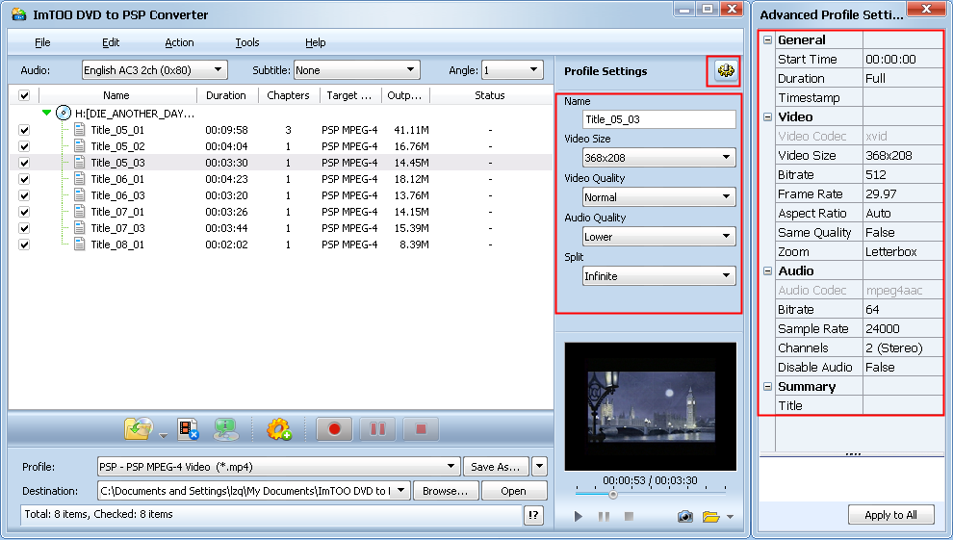Open the Help menu
953x540 pixels.
tap(316, 42)
